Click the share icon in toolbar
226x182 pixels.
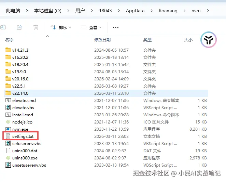click(x=19, y=27)
